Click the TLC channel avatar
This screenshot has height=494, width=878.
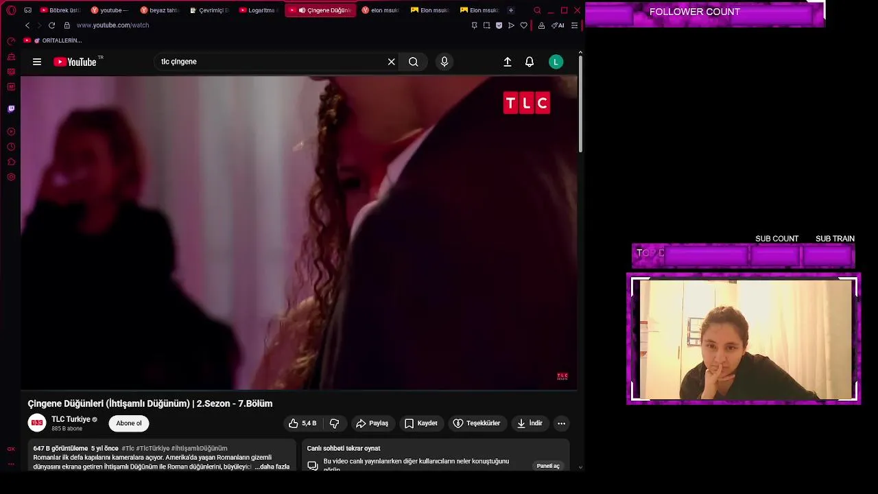(x=37, y=423)
